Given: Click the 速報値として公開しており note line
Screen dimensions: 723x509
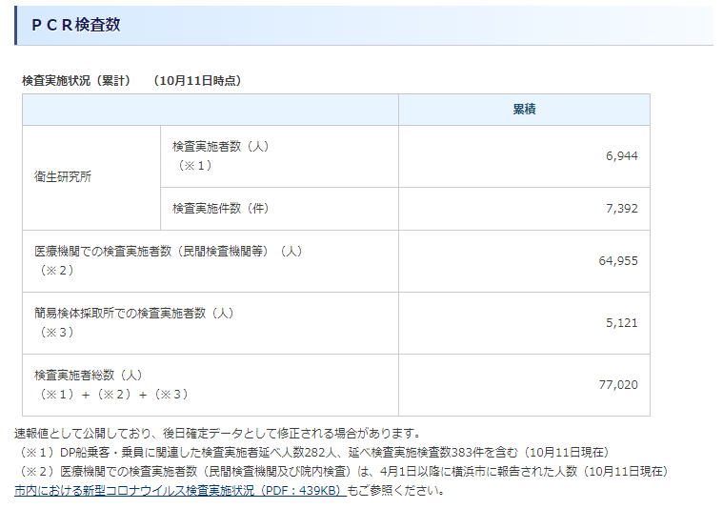Looking at the screenshot, I should pyautogui.click(x=217, y=434).
